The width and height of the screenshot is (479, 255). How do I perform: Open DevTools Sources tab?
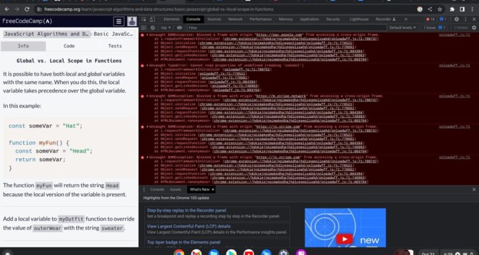click(214, 19)
